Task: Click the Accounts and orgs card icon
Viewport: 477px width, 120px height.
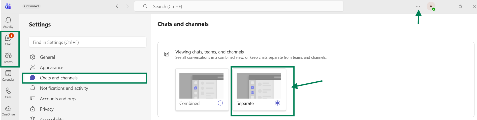Action: pyautogui.click(x=33, y=99)
